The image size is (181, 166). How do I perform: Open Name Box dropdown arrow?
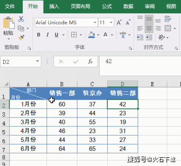37,61
